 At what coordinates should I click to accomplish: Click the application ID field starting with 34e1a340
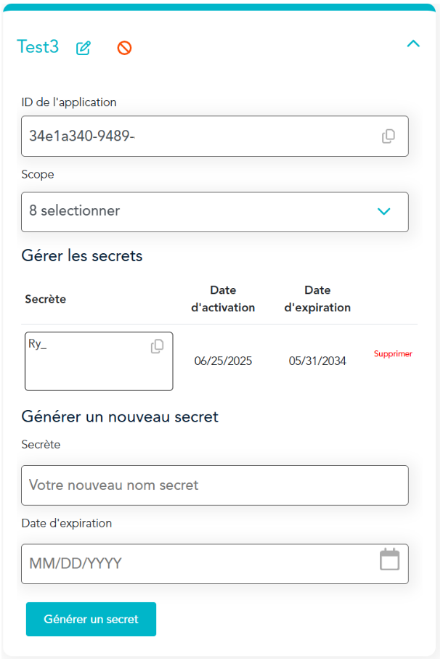pos(196,136)
